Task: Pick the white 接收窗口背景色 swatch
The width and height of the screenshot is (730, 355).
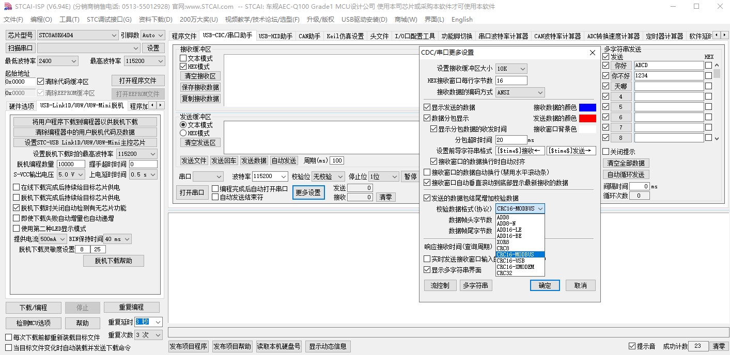Action: click(x=587, y=129)
